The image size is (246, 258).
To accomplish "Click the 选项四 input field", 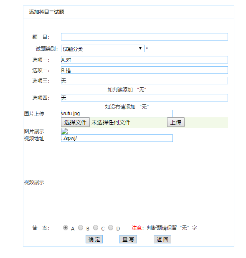I will [145, 98].
